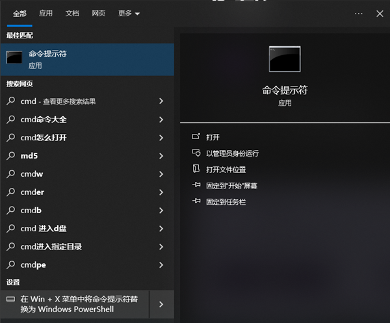Click search icon beside cmdpe
The height and width of the screenshot is (323, 390).
click(x=10, y=265)
